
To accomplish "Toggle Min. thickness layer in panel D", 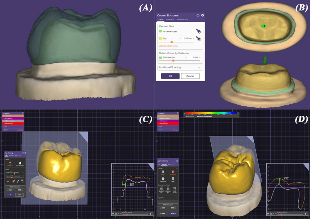I will 168,123.
